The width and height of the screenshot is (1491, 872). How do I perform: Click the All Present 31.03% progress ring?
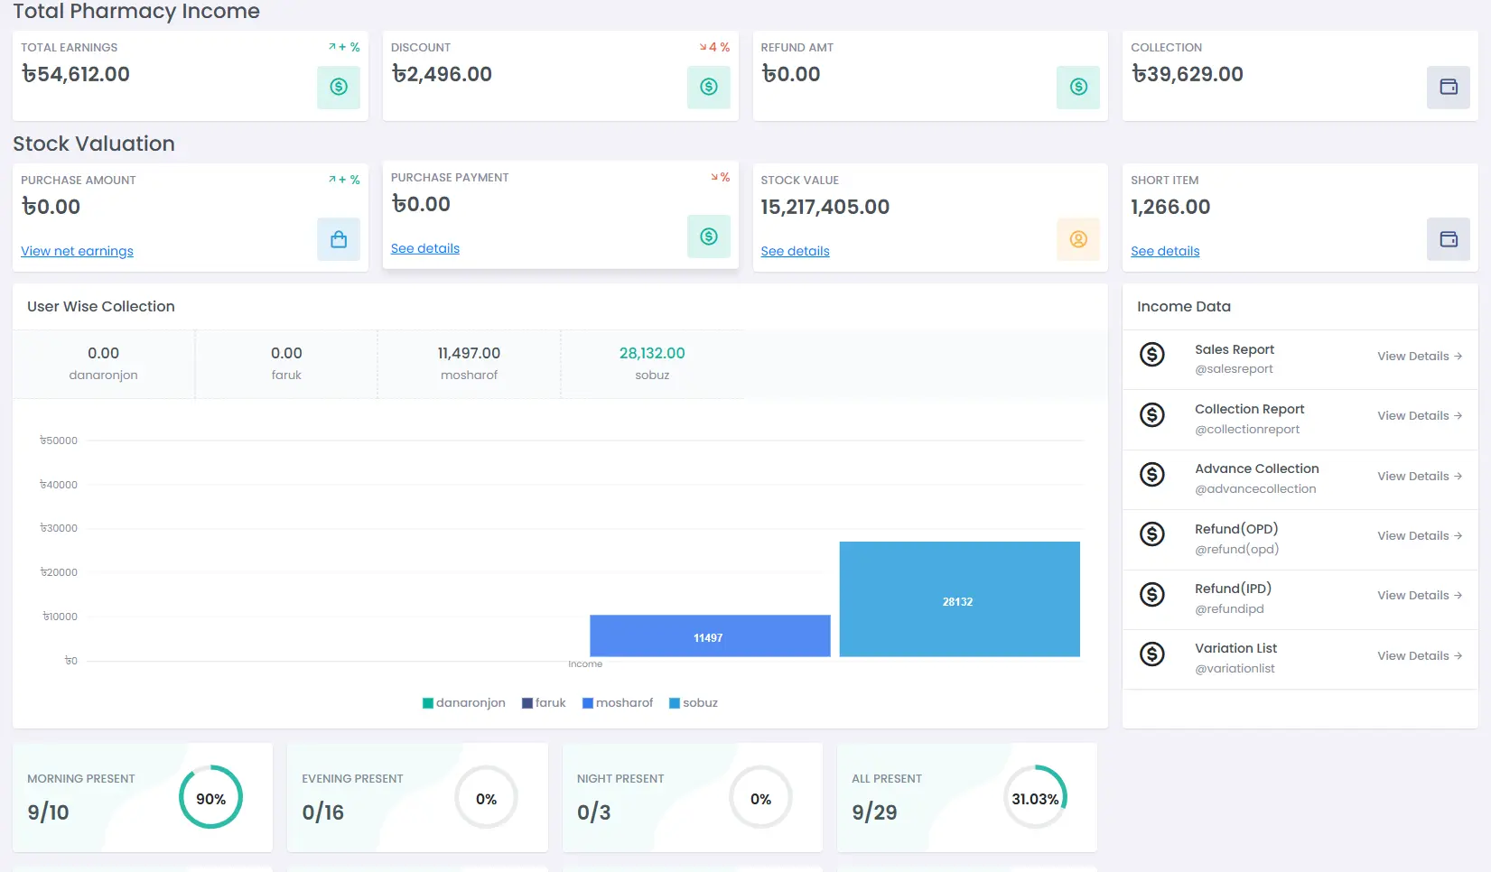1035,797
